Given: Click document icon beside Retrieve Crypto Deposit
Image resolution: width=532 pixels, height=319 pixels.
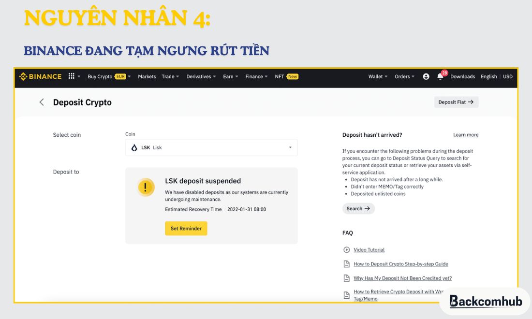Looking at the screenshot, I should click(x=346, y=295).
